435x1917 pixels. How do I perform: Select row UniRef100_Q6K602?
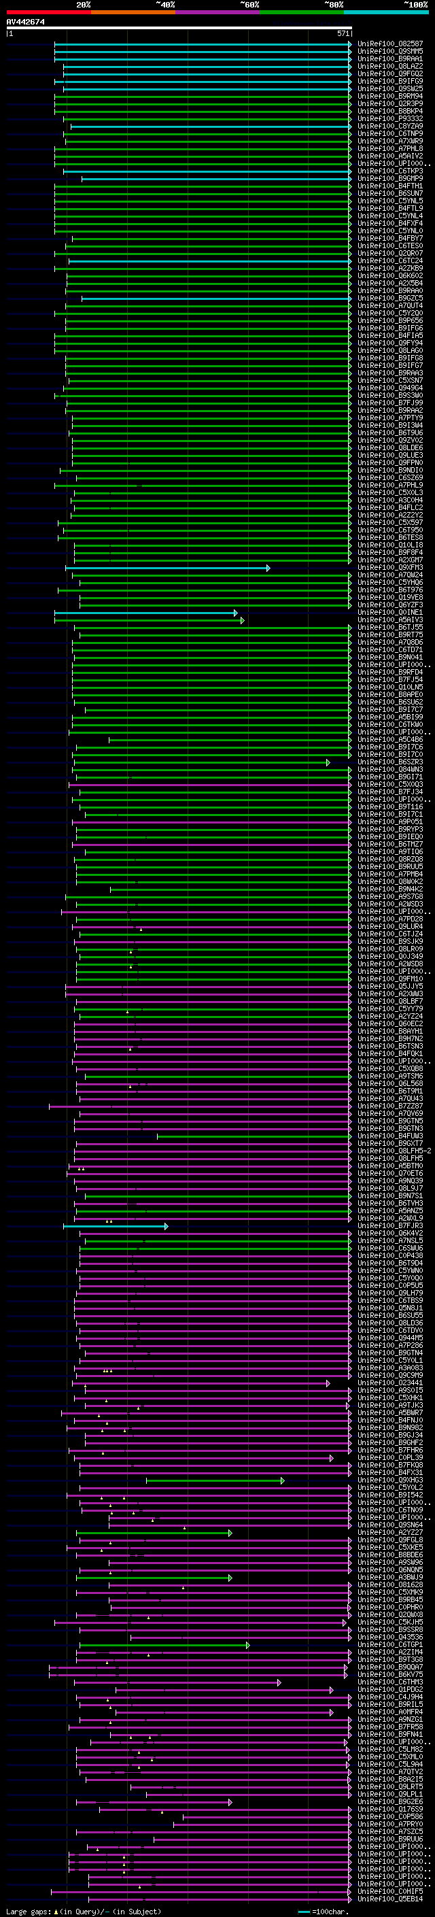[390, 275]
